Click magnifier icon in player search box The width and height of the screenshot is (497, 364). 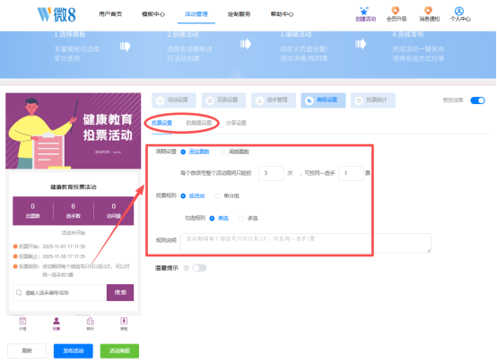[19, 292]
